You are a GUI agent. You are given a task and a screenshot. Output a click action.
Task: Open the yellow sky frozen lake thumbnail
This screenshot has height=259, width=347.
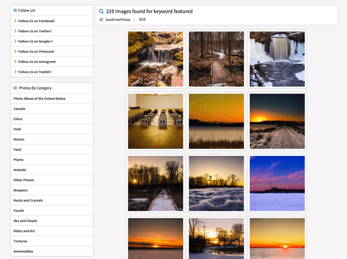(277, 238)
